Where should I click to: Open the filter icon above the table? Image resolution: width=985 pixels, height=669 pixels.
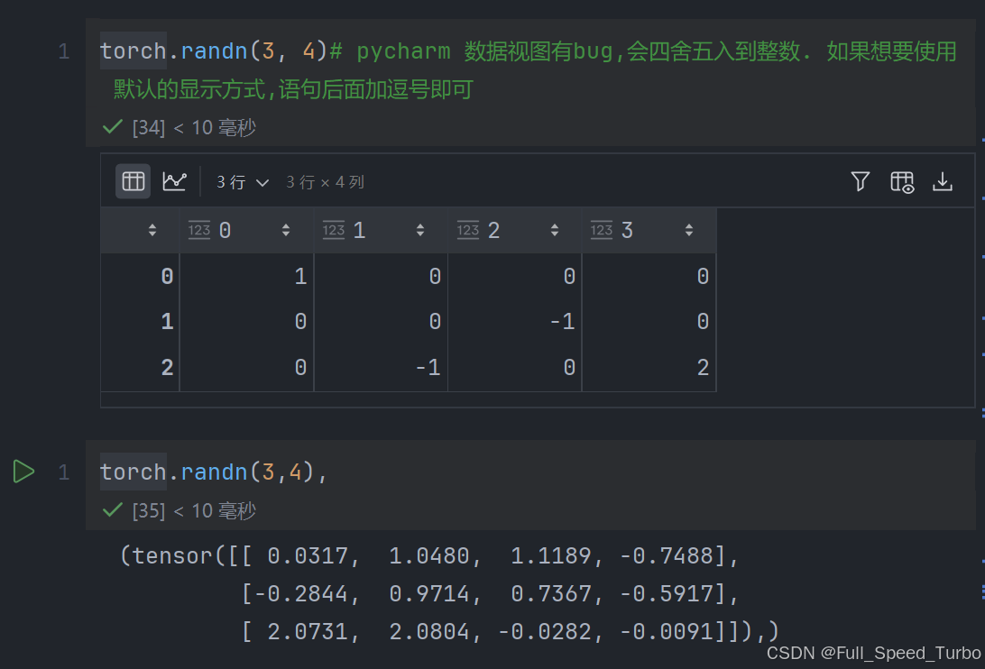pyautogui.click(x=860, y=181)
